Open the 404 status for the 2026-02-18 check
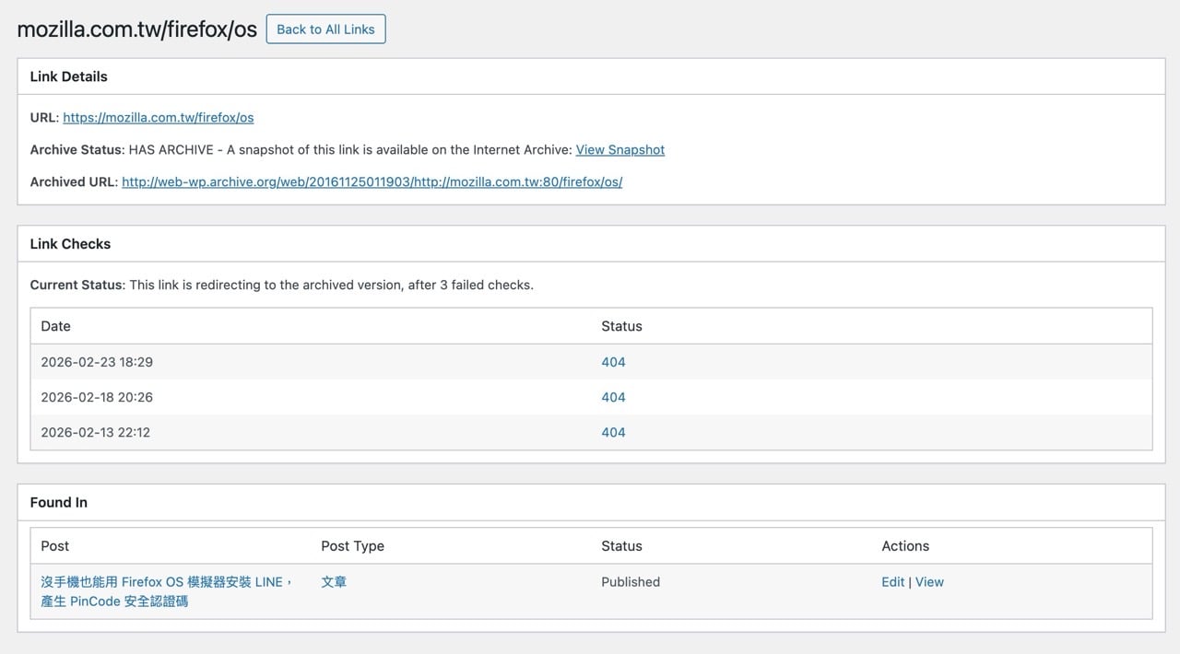This screenshot has height=654, width=1180. click(613, 396)
